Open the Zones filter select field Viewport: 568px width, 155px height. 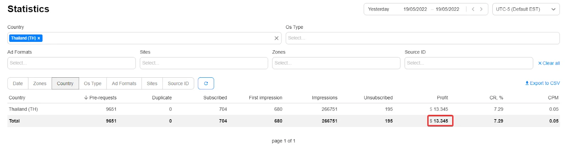coord(336,63)
